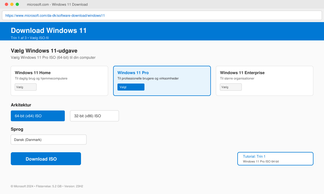Click the 'Vælg Windows 11 Pro ISO (64-bit)' subtitle
Screen dimensions: 324x194
click(x=53, y=57)
